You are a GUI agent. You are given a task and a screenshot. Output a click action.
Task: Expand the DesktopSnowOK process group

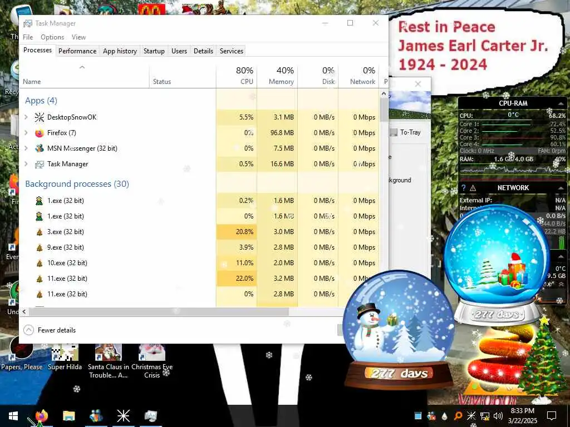[x=26, y=117]
